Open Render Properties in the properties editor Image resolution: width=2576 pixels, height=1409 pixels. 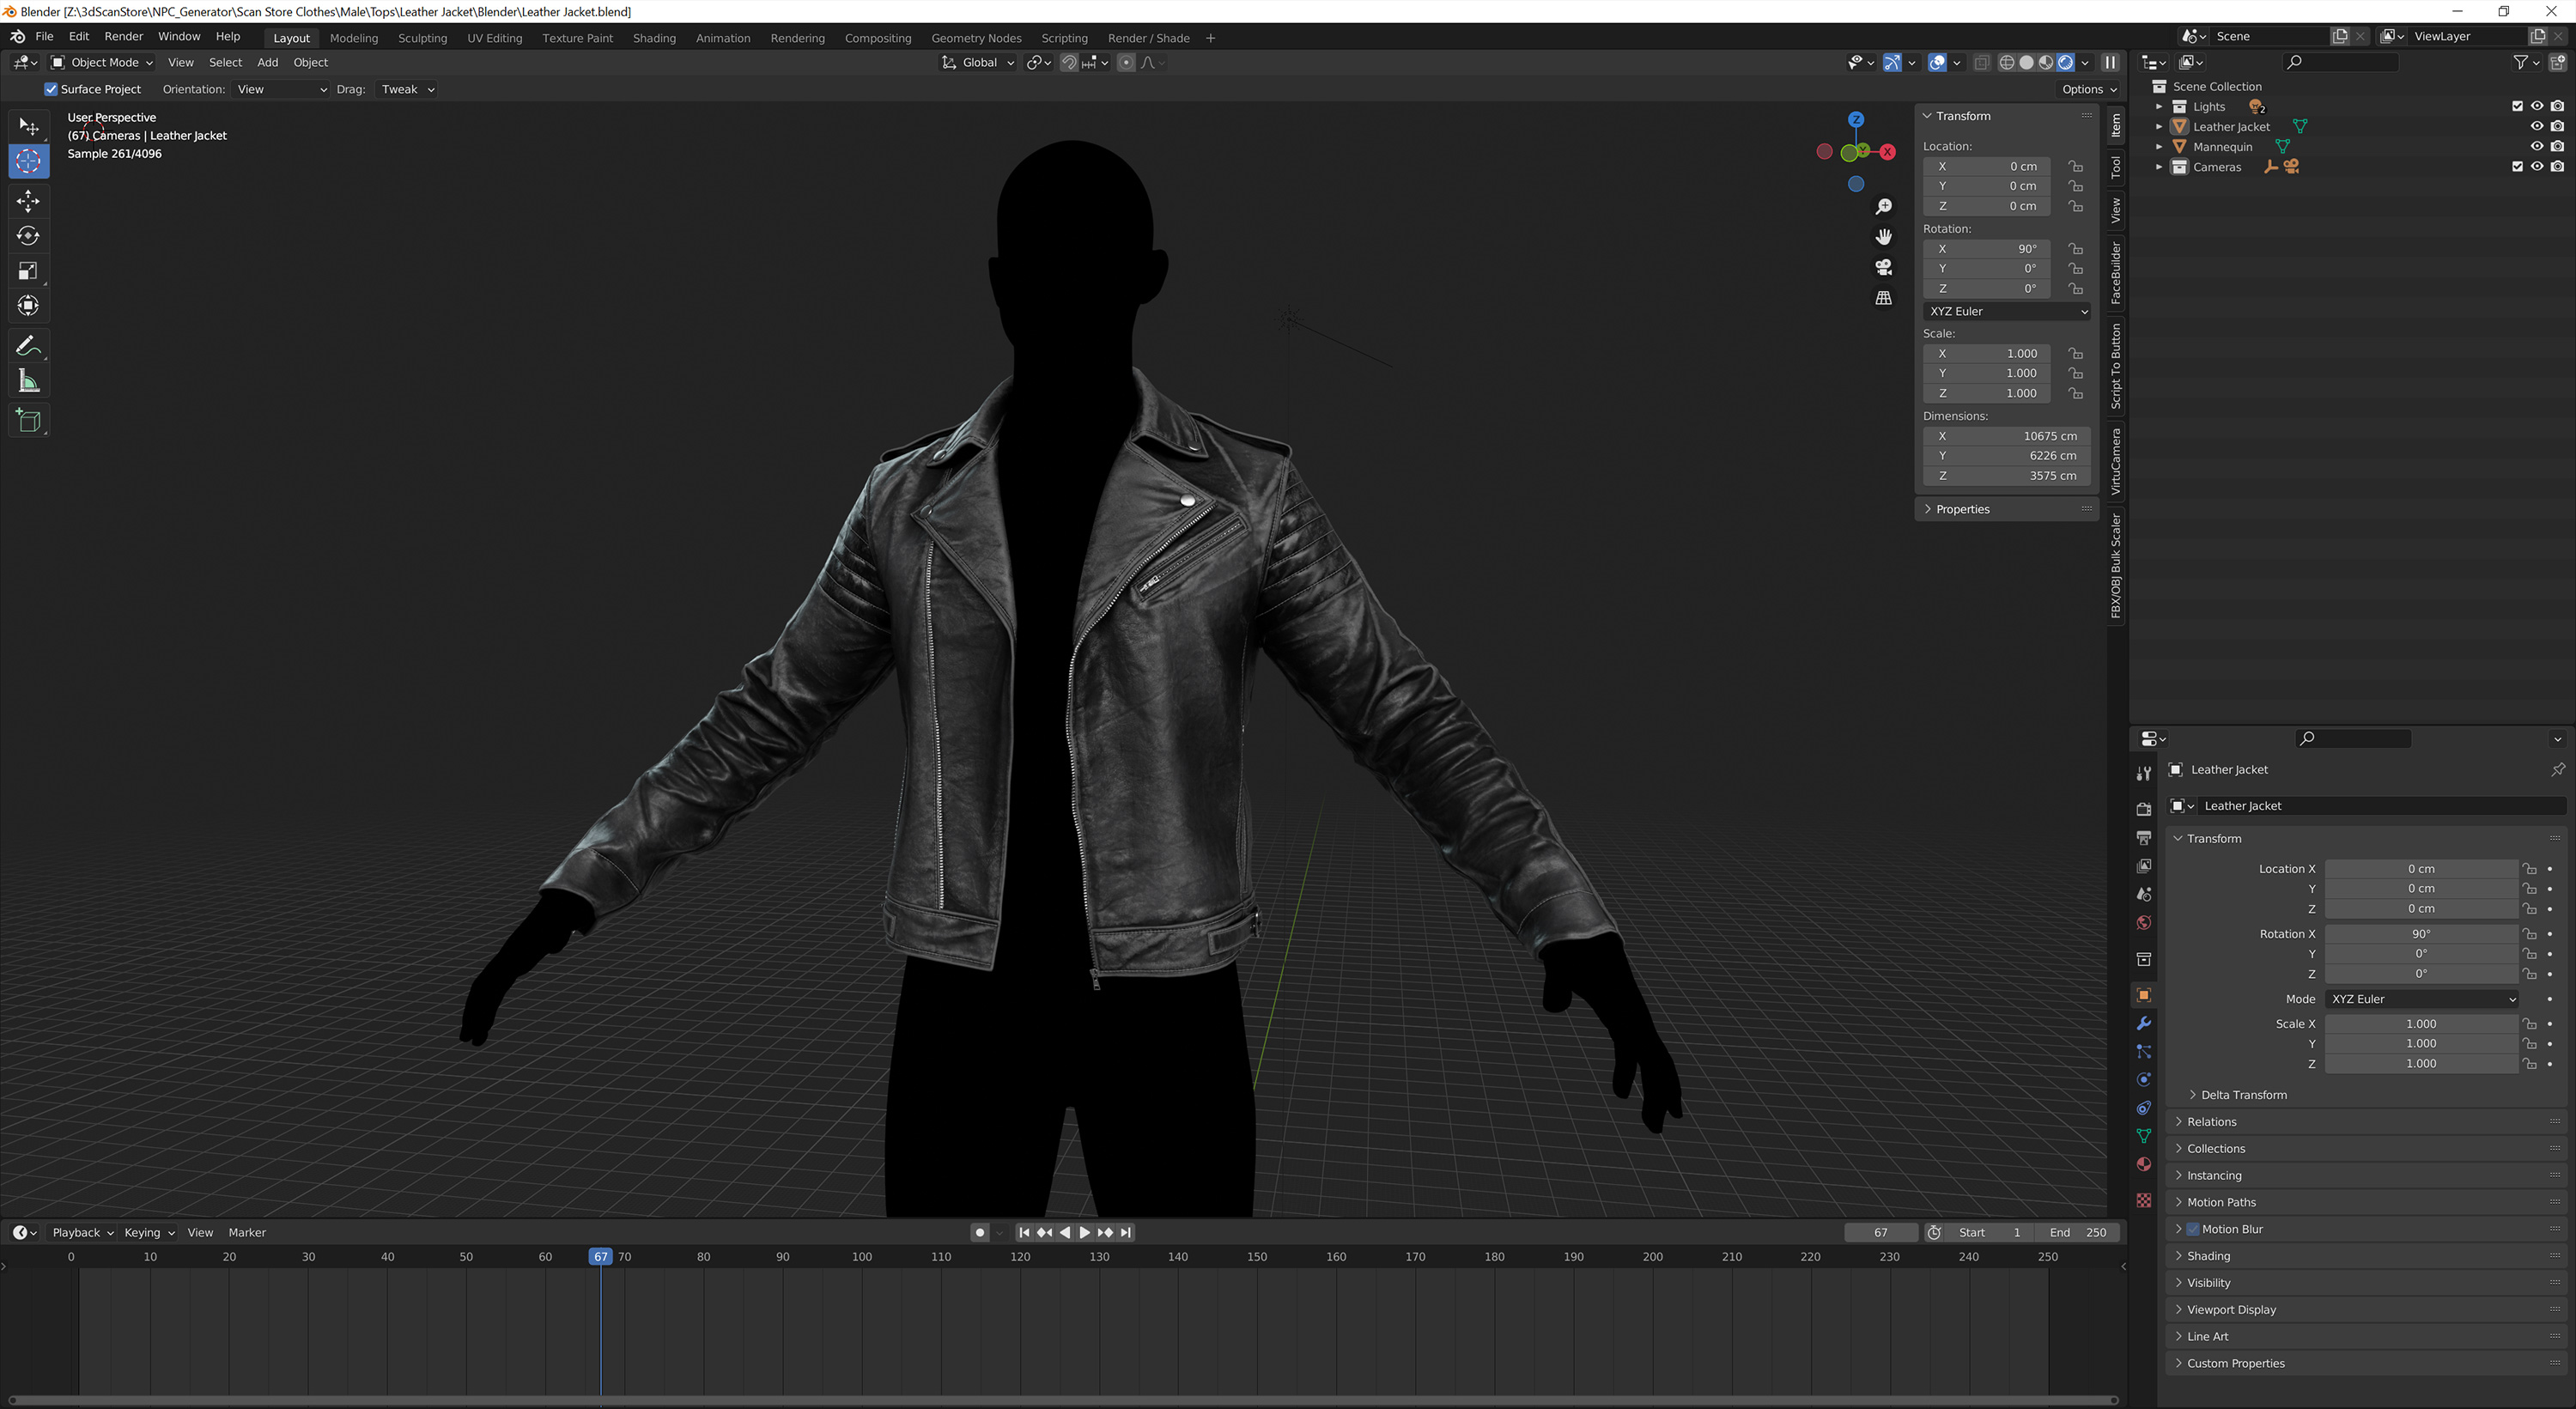[2144, 808]
